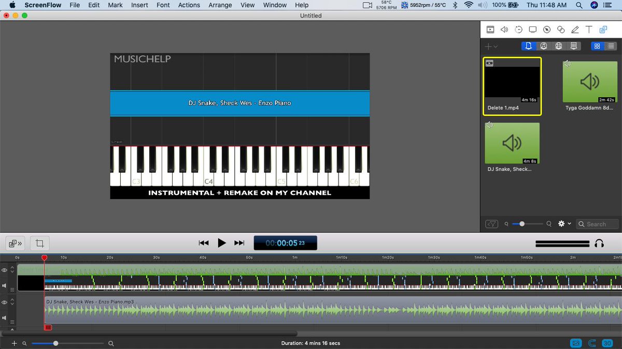The image size is (622, 349).
Task: Open the Video Motion inspector tab
Action: [518, 30]
